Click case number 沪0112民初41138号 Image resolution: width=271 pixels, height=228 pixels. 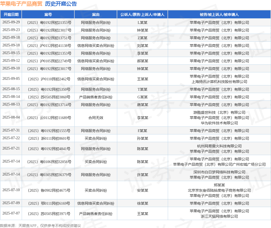[56, 46]
